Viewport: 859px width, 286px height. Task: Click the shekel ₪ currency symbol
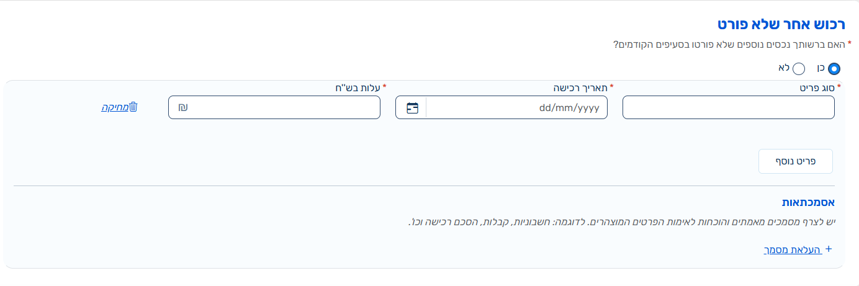point(182,107)
